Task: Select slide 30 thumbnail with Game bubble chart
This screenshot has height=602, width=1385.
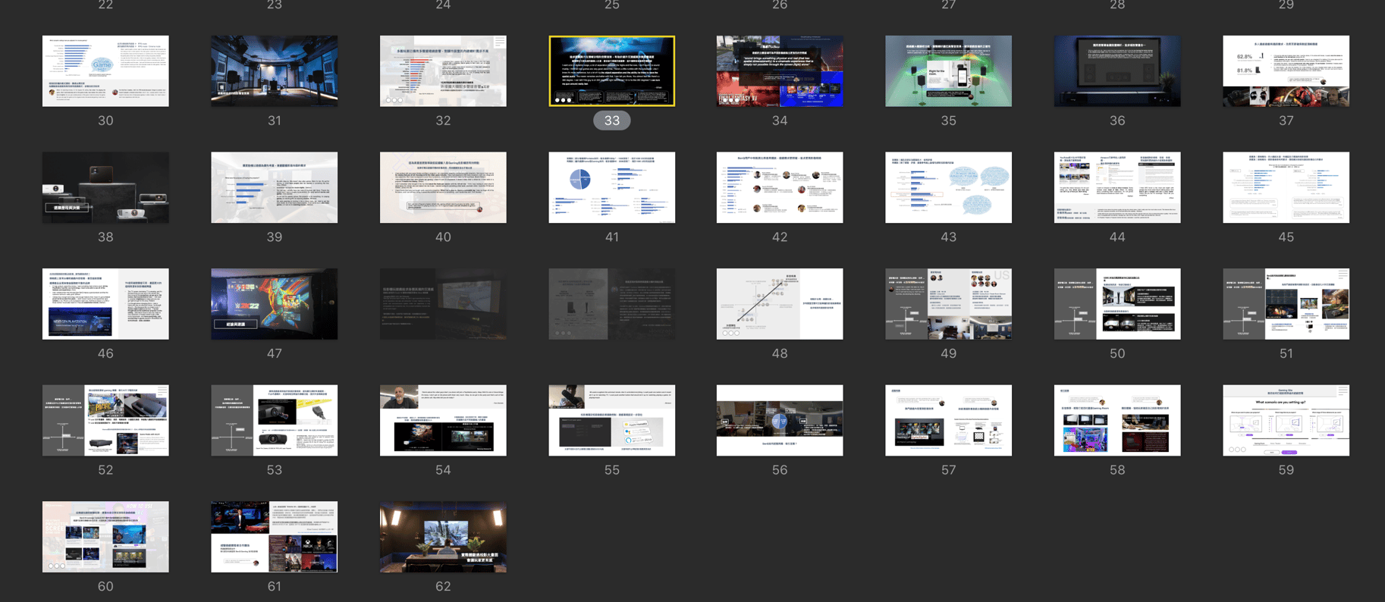Action: point(105,71)
